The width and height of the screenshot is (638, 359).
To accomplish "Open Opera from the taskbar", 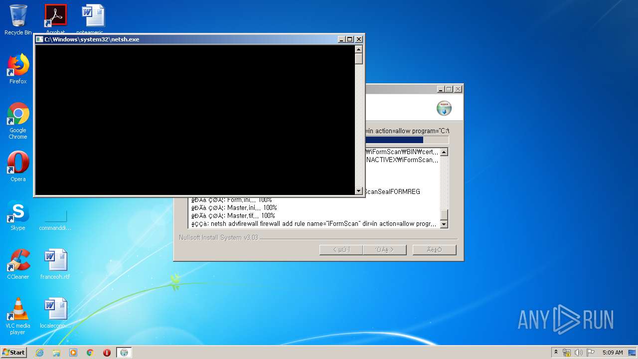I will [x=107, y=353].
